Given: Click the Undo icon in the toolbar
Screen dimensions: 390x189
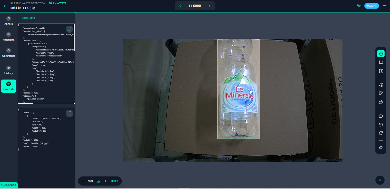Looking at the screenshot, I should coord(381,124).
